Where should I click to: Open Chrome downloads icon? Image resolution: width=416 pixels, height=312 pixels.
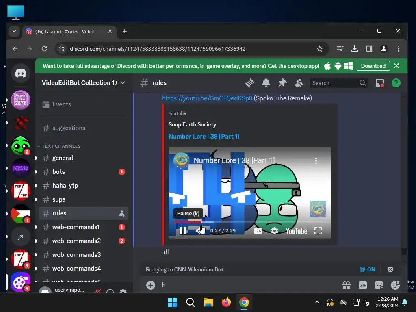(x=354, y=49)
